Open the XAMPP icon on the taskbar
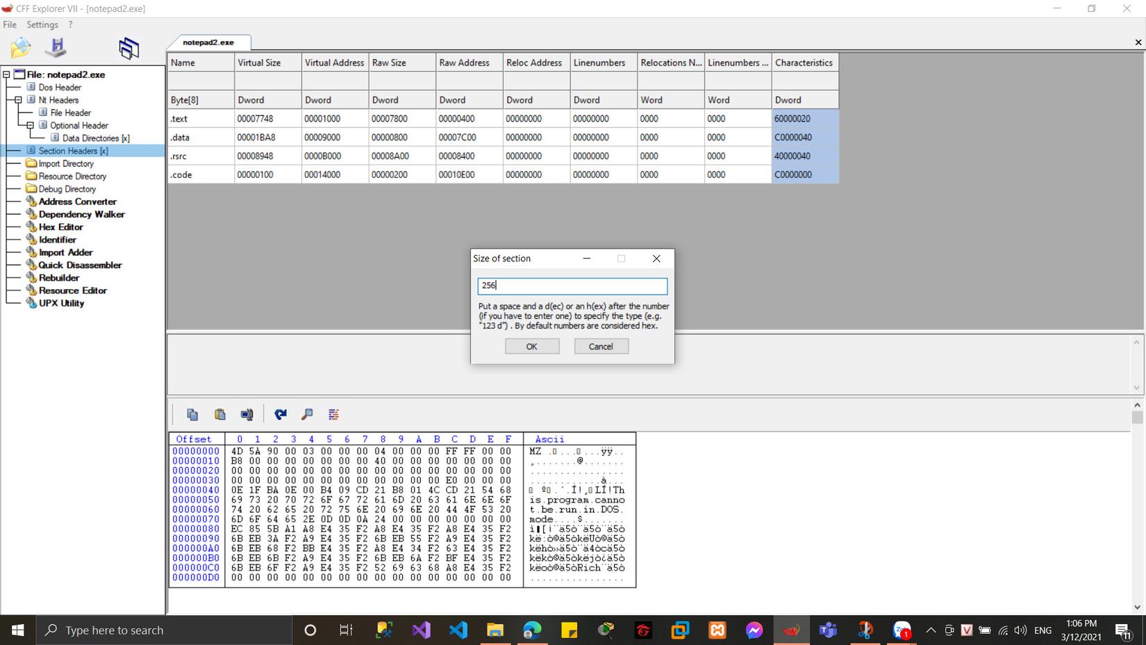This screenshot has height=645, width=1146. pyautogui.click(x=717, y=630)
